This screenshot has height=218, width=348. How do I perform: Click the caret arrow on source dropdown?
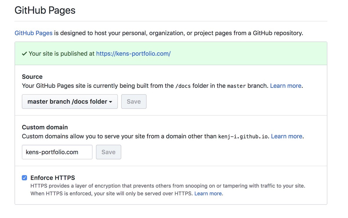[111, 102]
